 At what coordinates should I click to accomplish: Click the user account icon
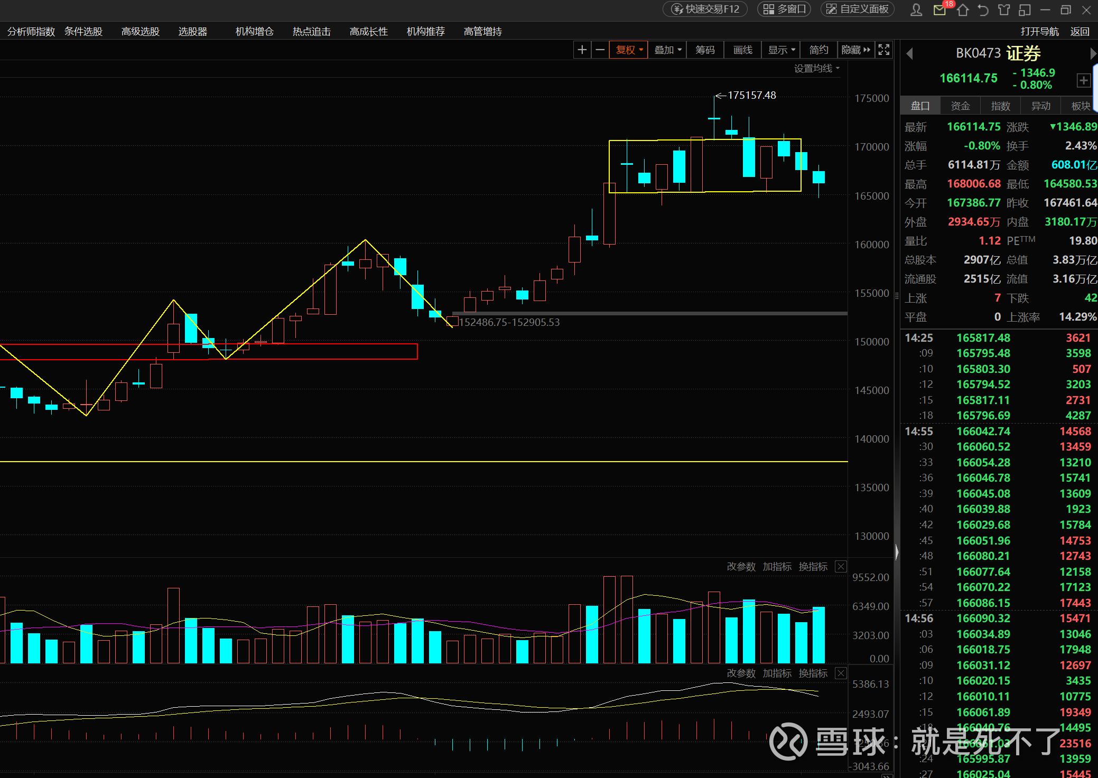coord(917,10)
